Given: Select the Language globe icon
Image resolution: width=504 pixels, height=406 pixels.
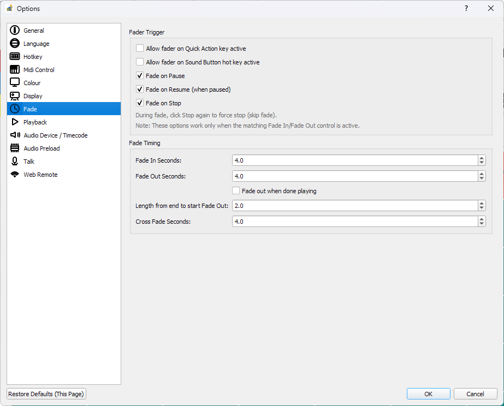Looking at the screenshot, I should [15, 44].
